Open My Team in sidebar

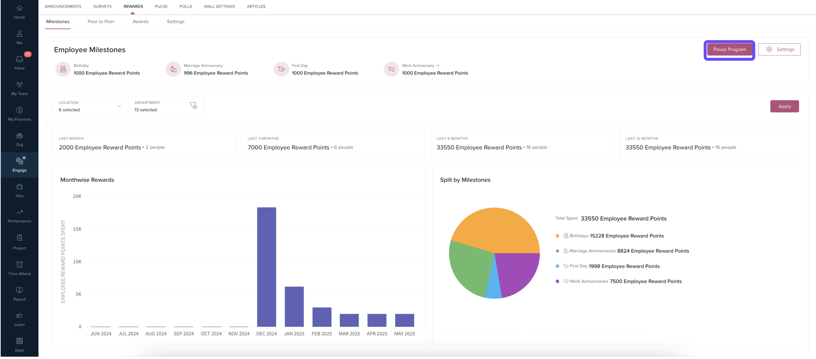pyautogui.click(x=19, y=85)
